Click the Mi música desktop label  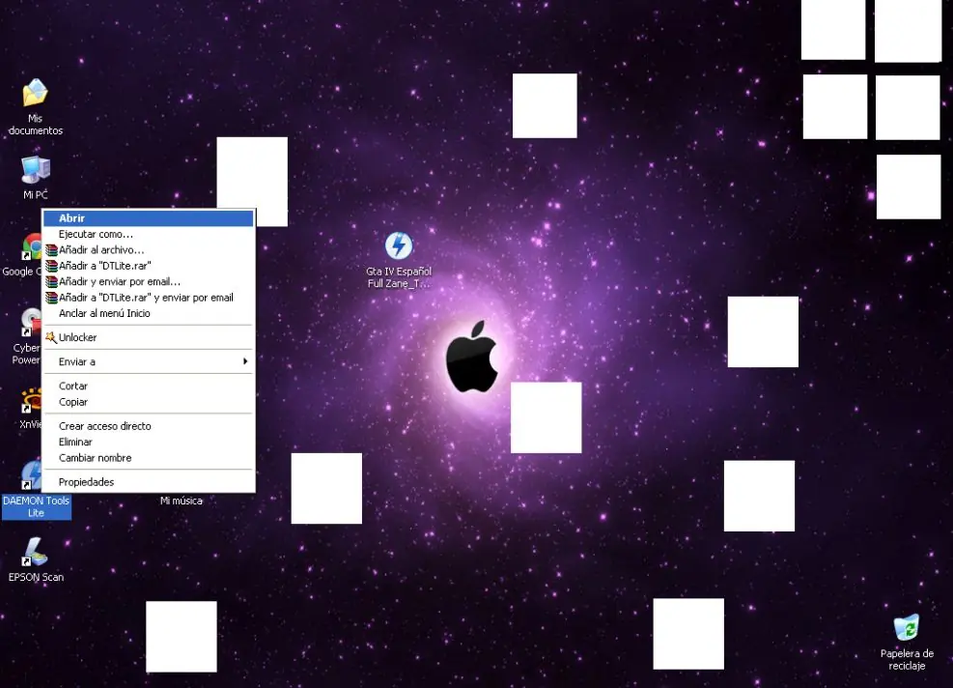[182, 501]
